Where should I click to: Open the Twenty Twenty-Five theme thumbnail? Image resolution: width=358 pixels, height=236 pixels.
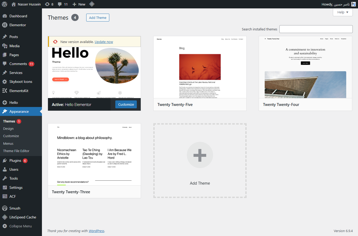pyautogui.click(x=200, y=67)
